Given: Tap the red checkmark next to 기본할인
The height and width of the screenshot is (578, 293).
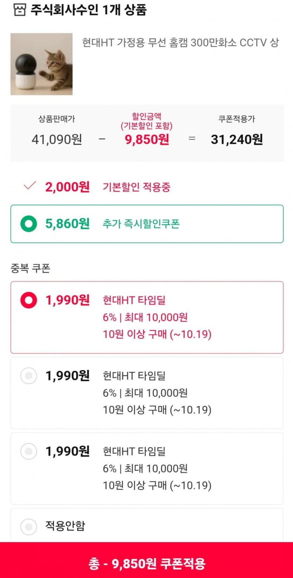Looking at the screenshot, I should click(29, 185).
